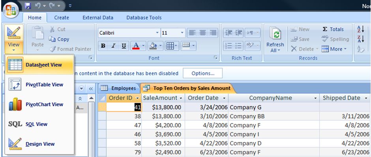Click the Paste clipboard icon
Image resolution: width=371 pixels, height=157 pixels.
(38, 33)
